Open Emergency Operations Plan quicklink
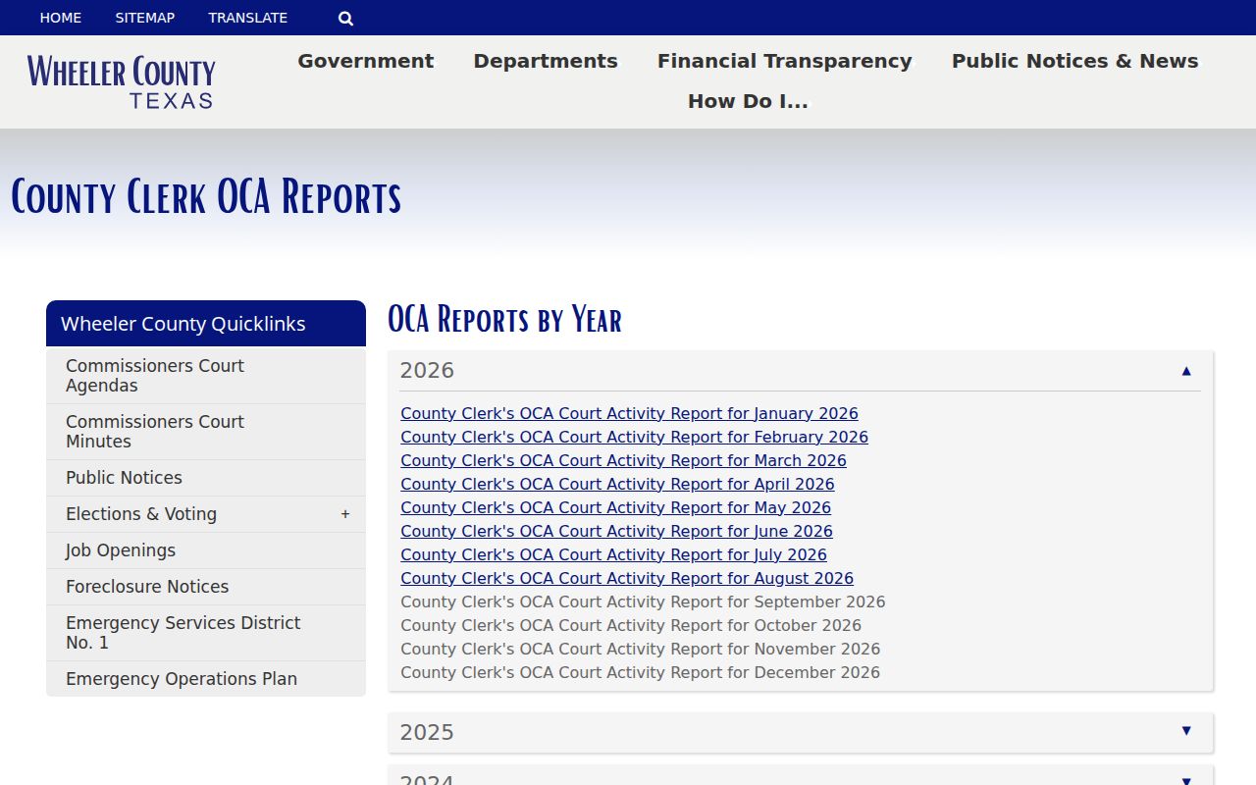The image size is (1256, 785). pyautogui.click(x=206, y=679)
